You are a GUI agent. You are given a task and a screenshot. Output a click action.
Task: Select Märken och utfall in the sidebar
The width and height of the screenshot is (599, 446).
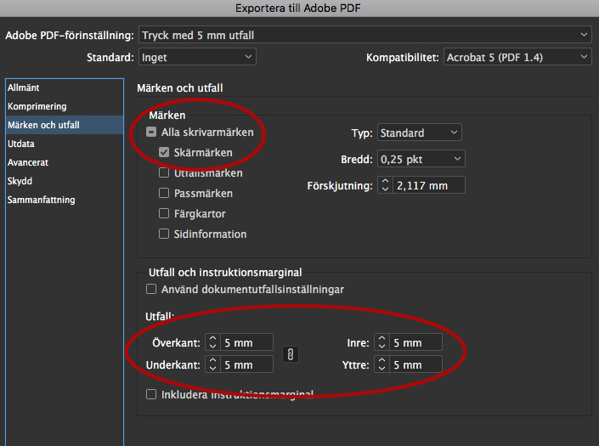click(65, 125)
